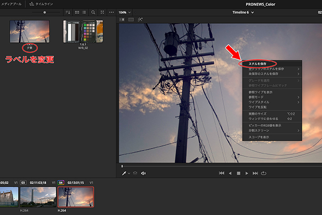
Task: Open the viewer zoom 104% dropdown
Action: (124, 12)
